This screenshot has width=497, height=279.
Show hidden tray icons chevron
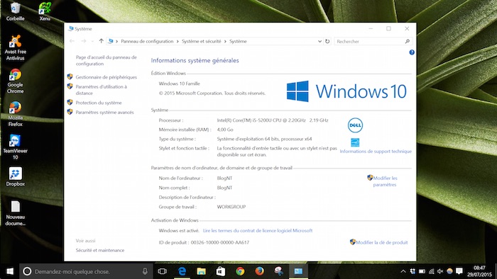[x=403, y=271]
